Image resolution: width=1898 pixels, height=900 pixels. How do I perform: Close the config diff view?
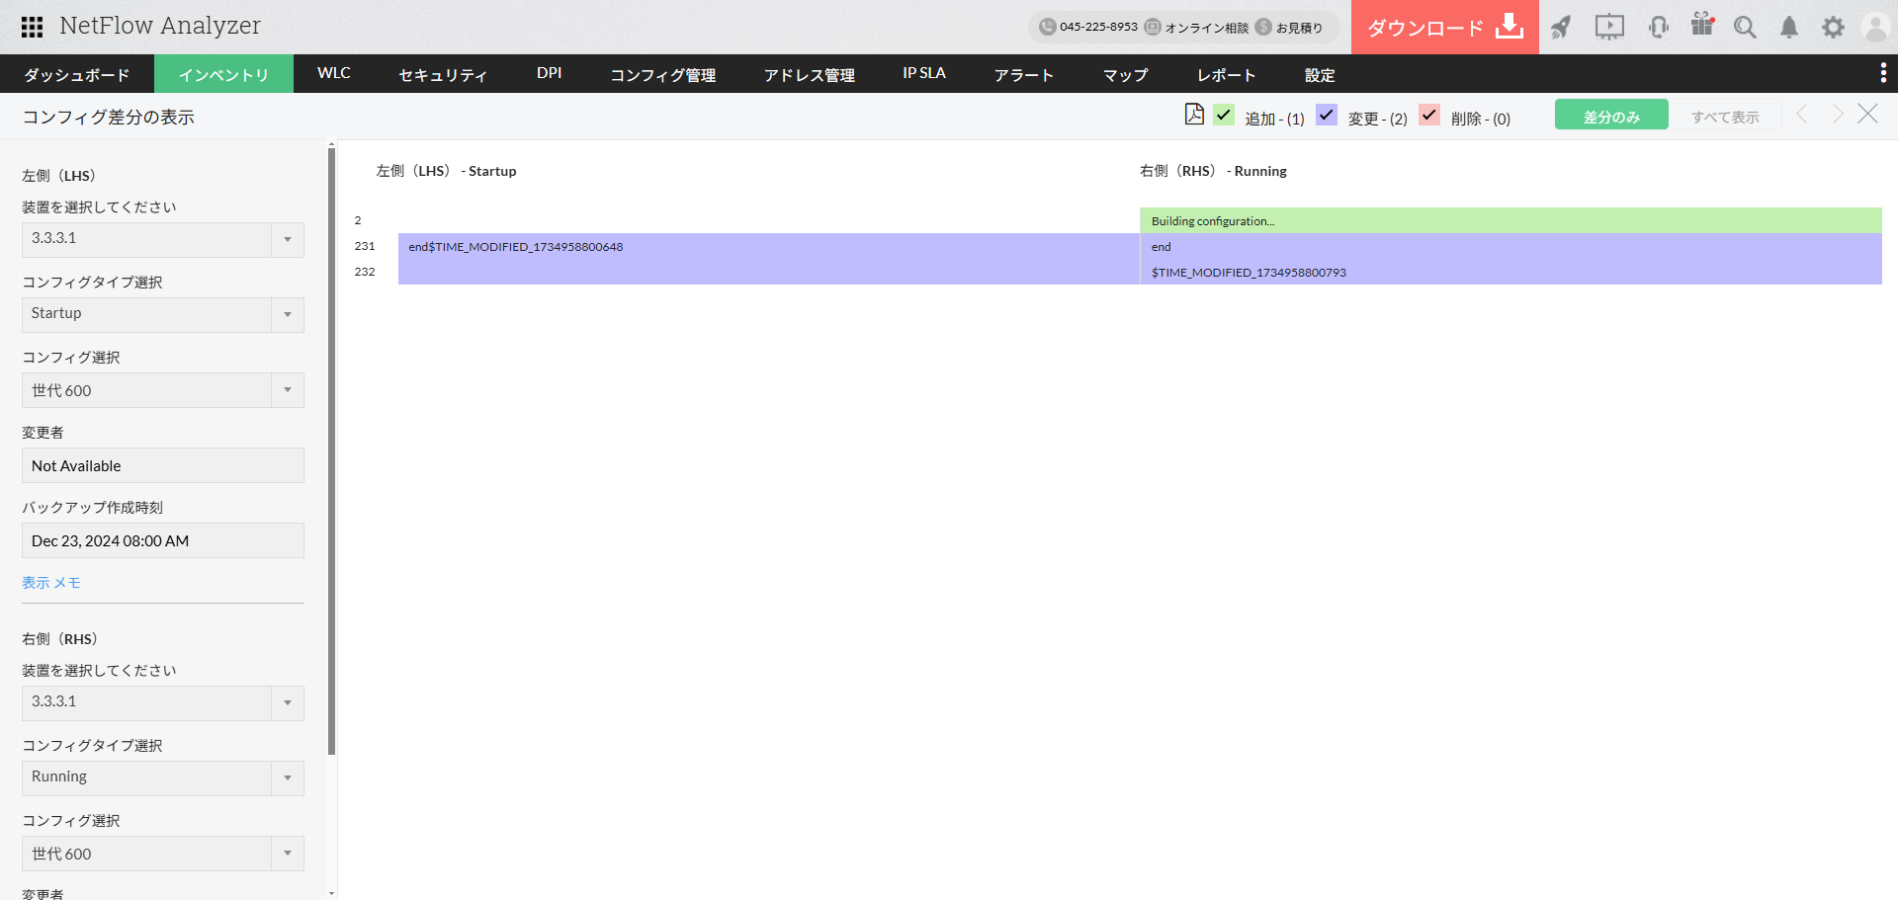[1867, 115]
